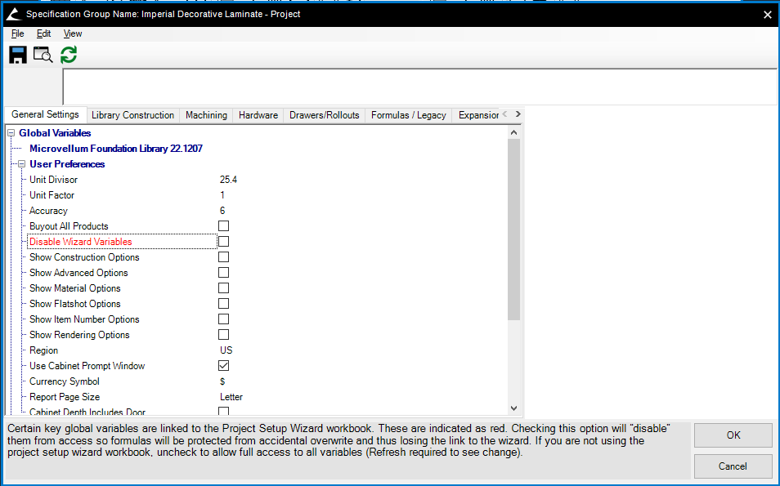Click the scrollbar down arrow
780x486 pixels.
(x=513, y=408)
